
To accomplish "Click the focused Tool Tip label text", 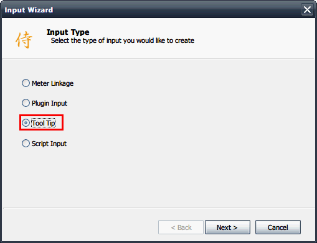I will (44, 123).
